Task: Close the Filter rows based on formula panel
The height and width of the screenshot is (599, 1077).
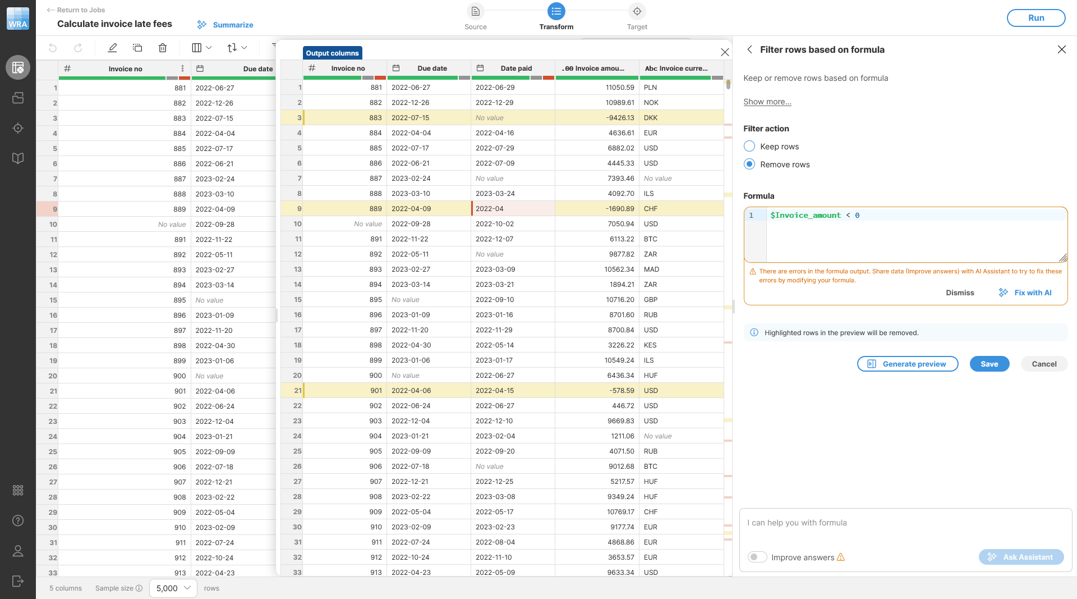Action: [x=1062, y=49]
